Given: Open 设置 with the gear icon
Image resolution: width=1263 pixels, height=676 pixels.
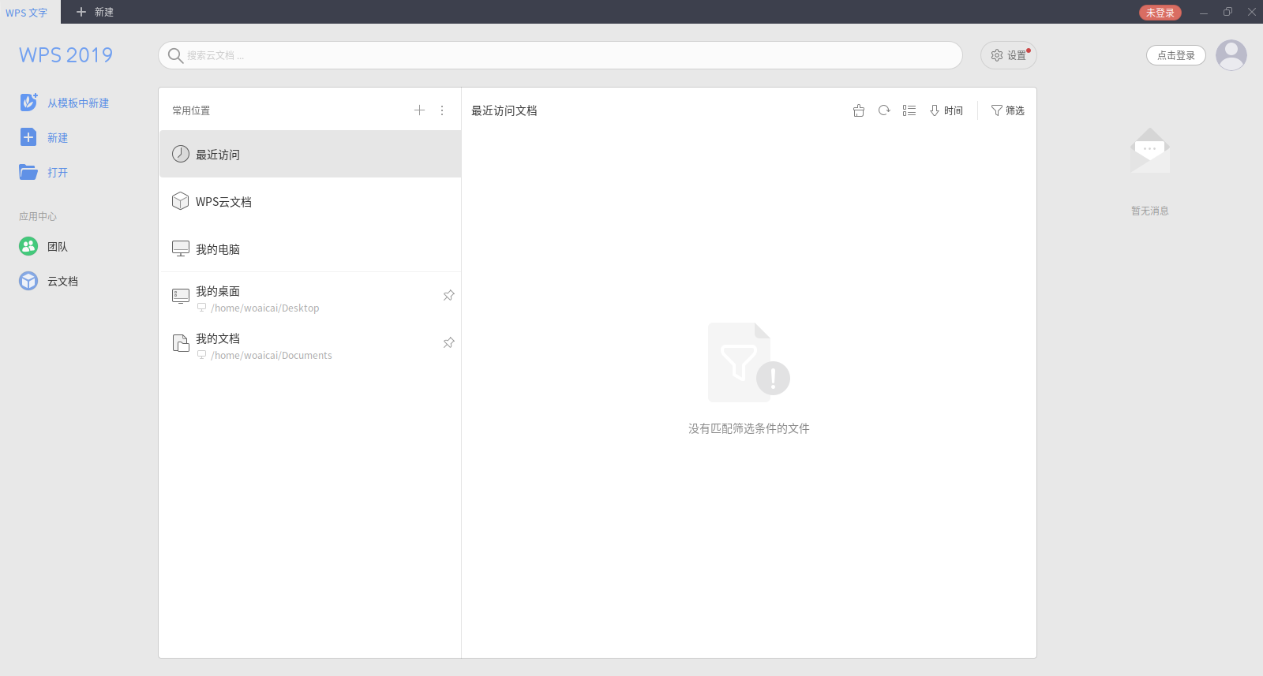Looking at the screenshot, I should tap(1008, 55).
